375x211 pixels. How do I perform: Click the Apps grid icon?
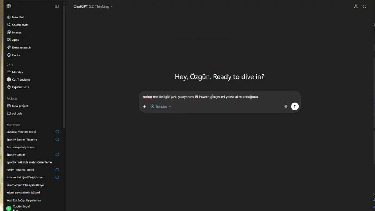tap(9, 40)
